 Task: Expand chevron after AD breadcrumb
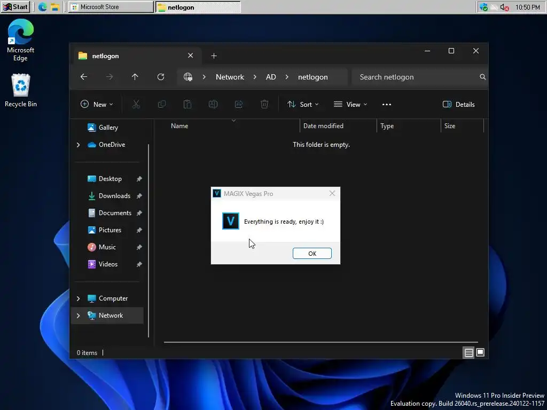287,77
